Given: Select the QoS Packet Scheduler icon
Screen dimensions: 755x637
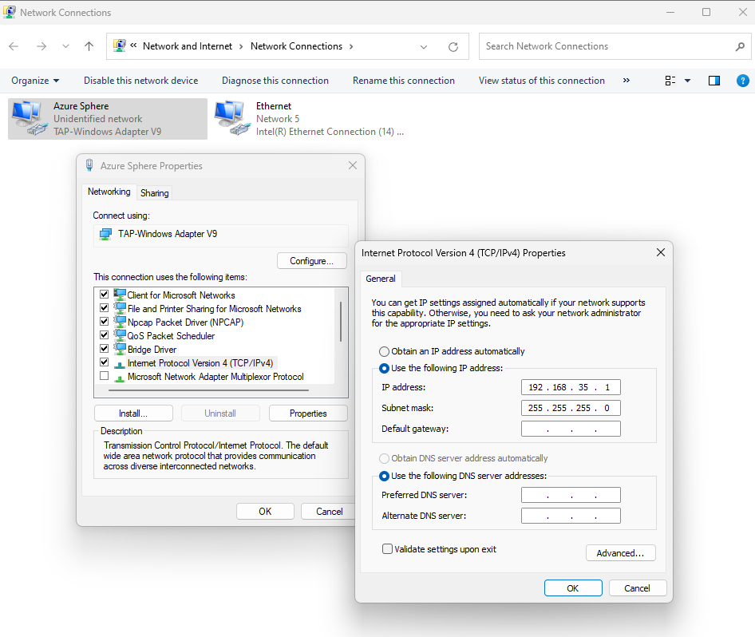Looking at the screenshot, I should tap(120, 335).
